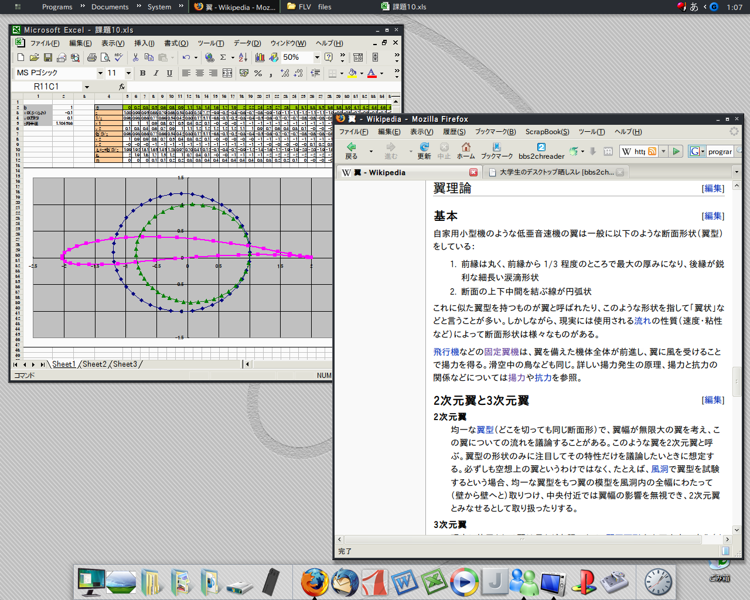750x600 pixels.
Task: Open the bbs2chreader toolbar icon
Action: [x=541, y=150]
